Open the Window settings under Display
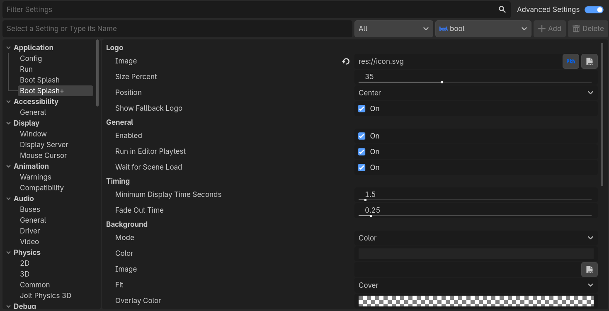 pos(33,134)
